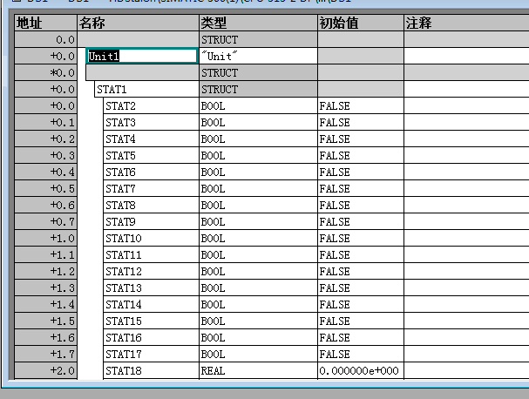529x399 pixels.
Task: Select the STAT14 name cell
Action: pyautogui.click(x=151, y=304)
